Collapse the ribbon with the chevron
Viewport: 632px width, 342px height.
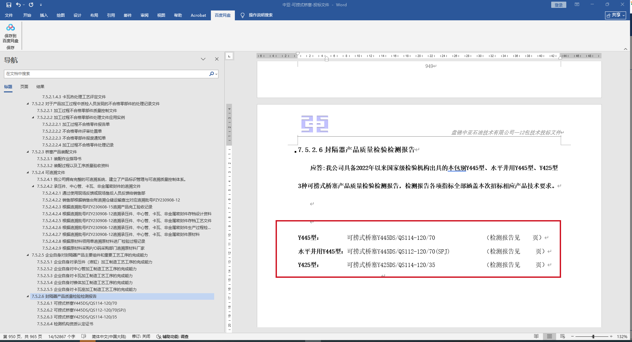click(x=625, y=49)
